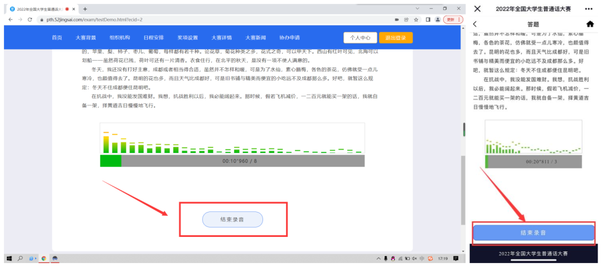Image resolution: width=602 pixels, height=267 pixels.
Task: Open the three-dot menu in mobile header
Action: (589, 9)
